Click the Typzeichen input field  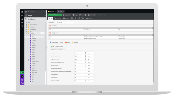click(x=65, y=23)
